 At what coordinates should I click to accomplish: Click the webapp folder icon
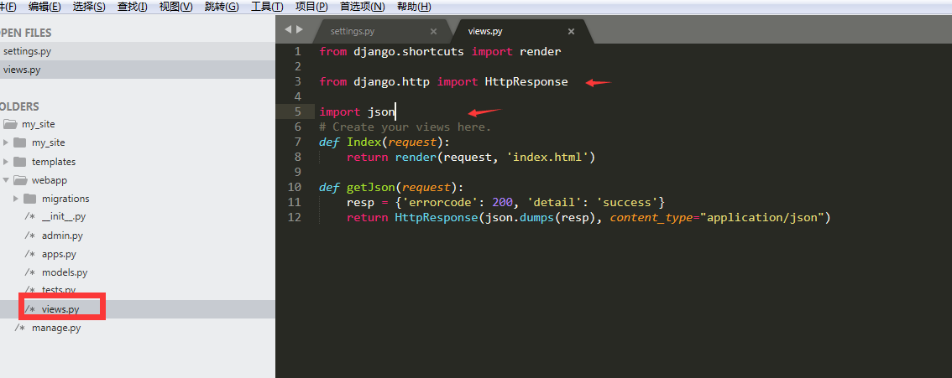21,180
